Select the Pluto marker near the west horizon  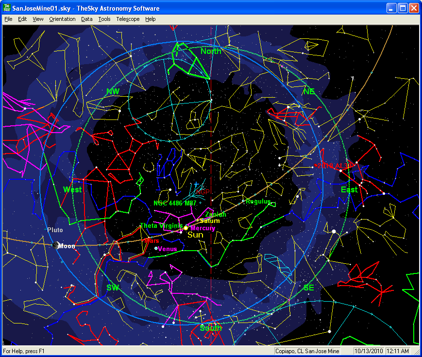(x=47, y=230)
